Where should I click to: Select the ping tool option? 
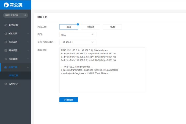pos(69,27)
